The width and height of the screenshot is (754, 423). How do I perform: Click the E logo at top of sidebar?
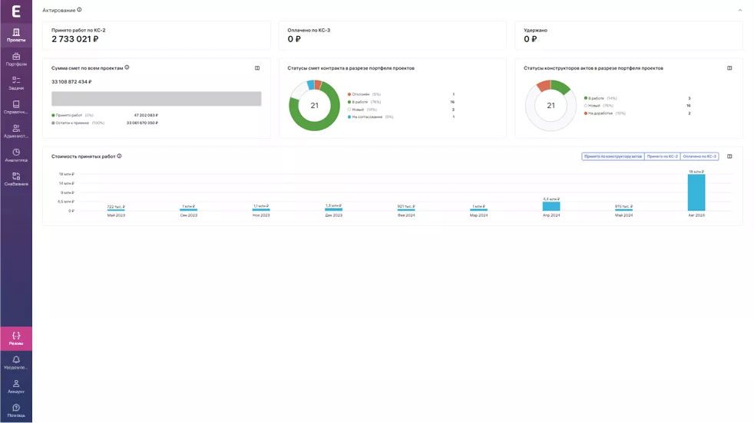click(x=16, y=11)
